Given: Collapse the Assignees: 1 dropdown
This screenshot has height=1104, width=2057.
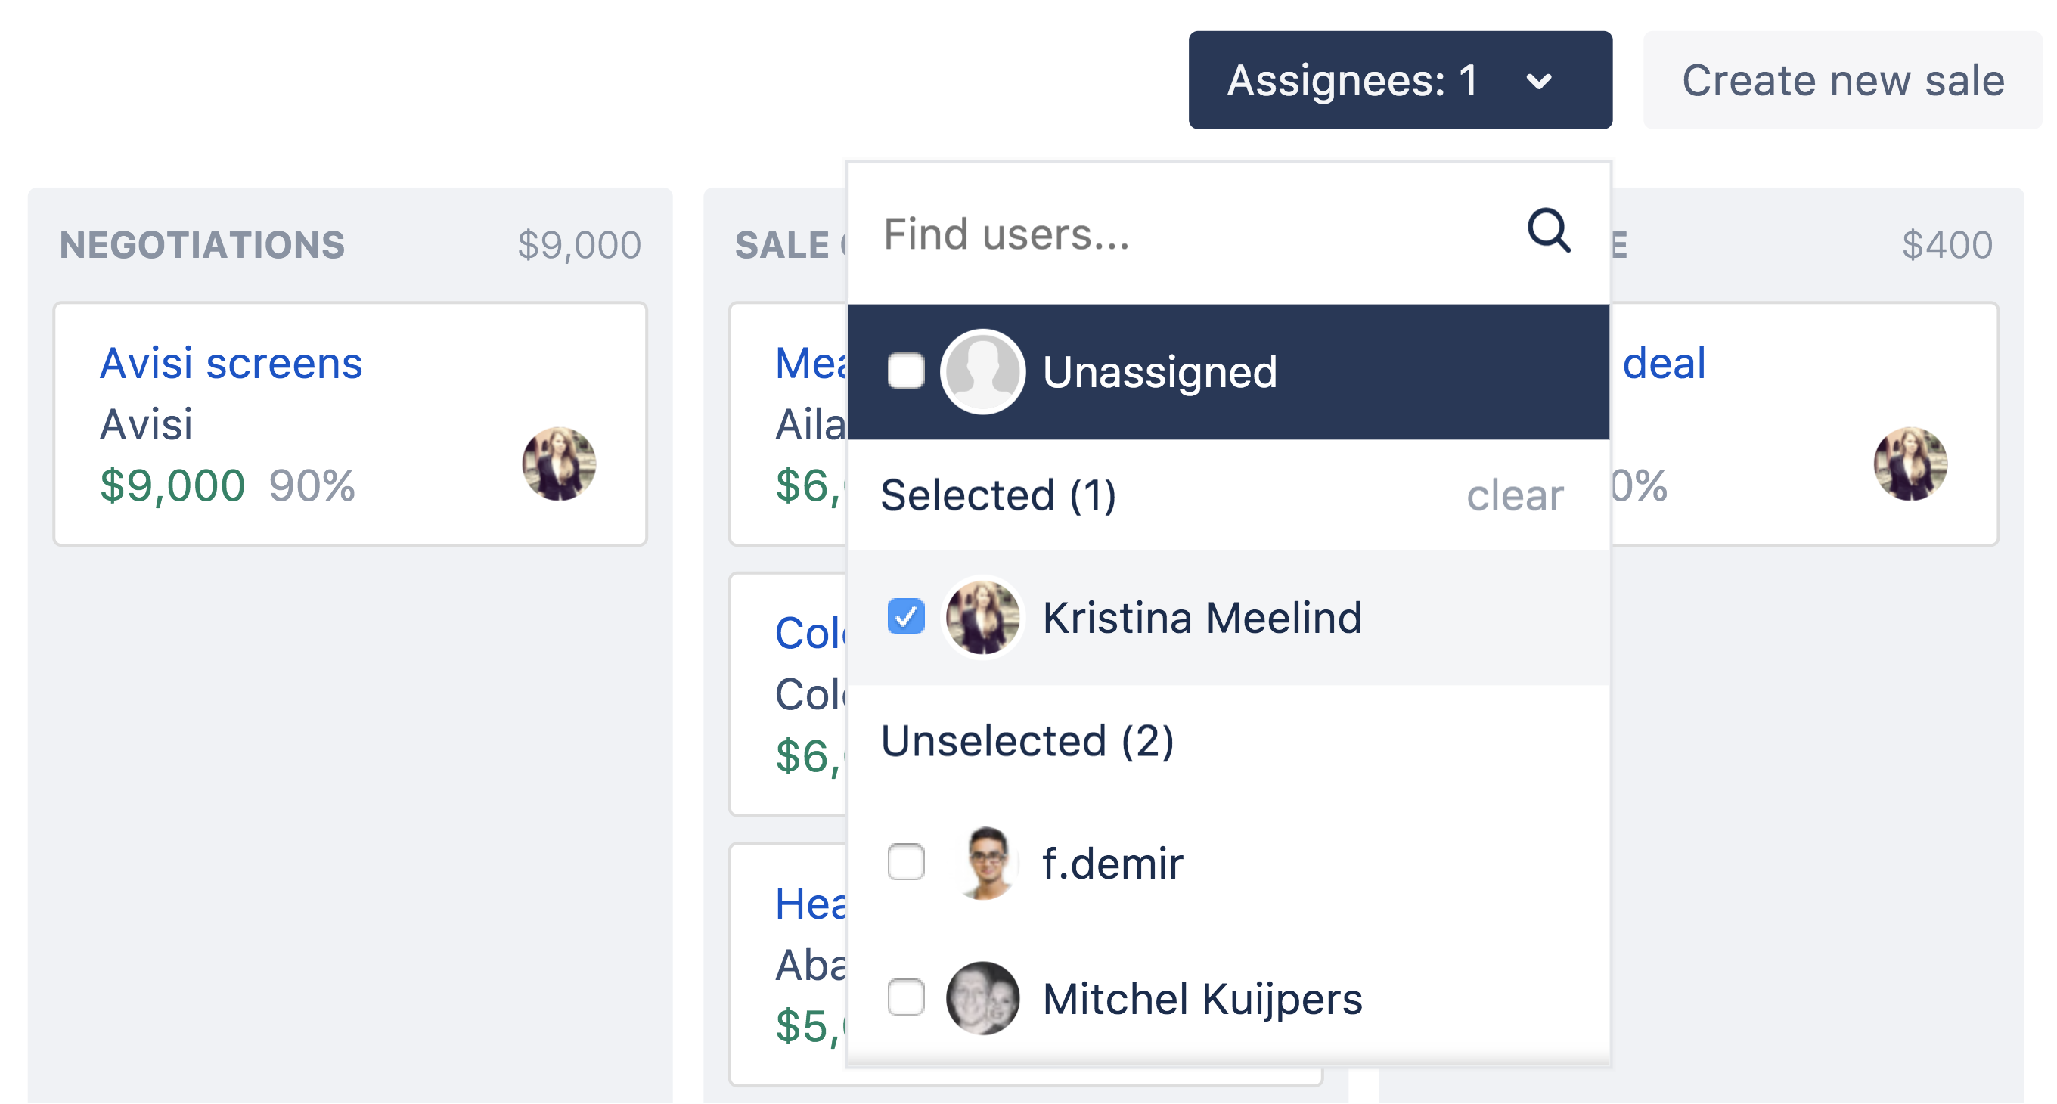Looking at the screenshot, I should [1400, 80].
